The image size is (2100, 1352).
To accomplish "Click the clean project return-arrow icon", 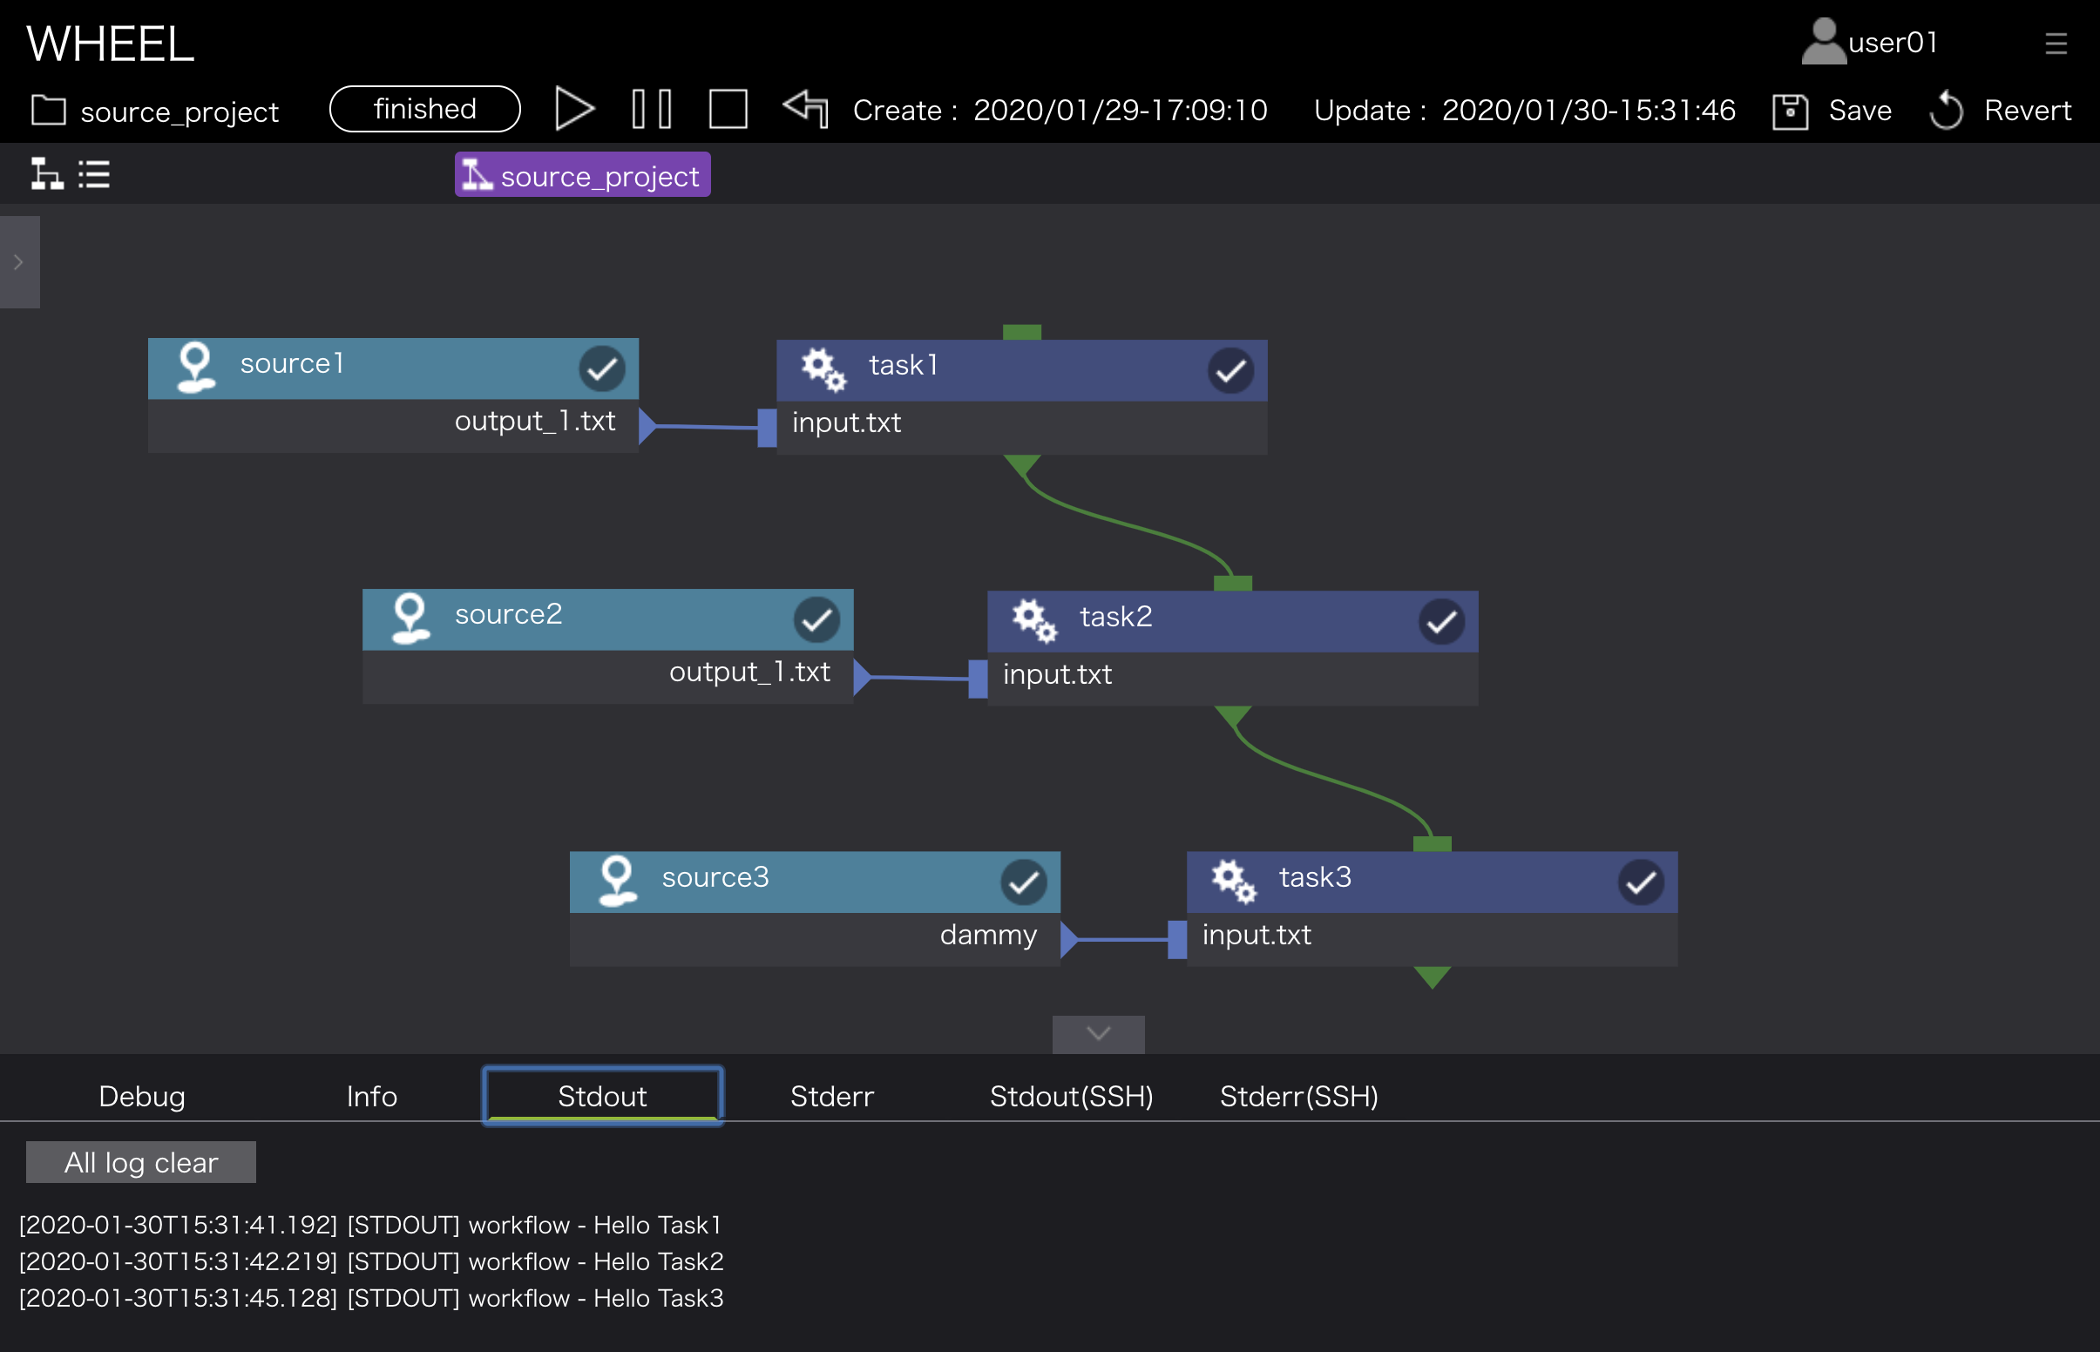I will click(x=805, y=110).
